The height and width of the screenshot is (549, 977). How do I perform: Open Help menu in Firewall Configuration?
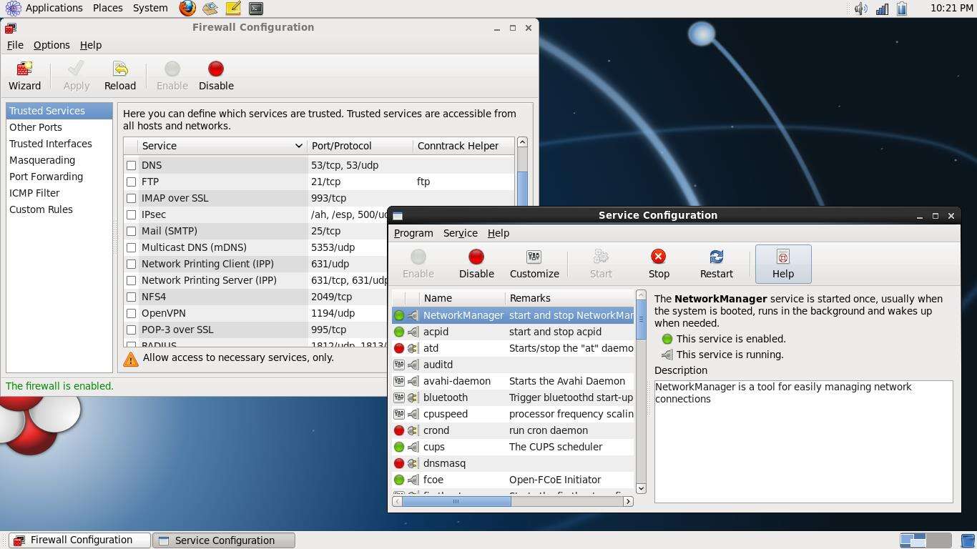[90, 44]
